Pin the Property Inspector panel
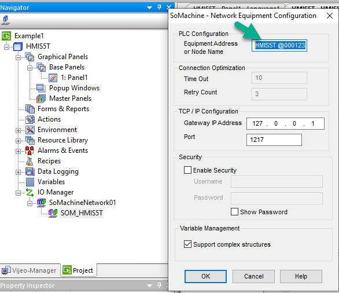This screenshot has height=293, width=339. [x=159, y=285]
